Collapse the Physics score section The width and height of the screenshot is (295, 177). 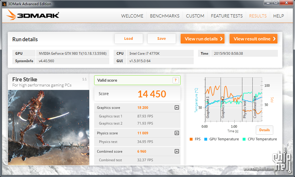tap(177, 133)
